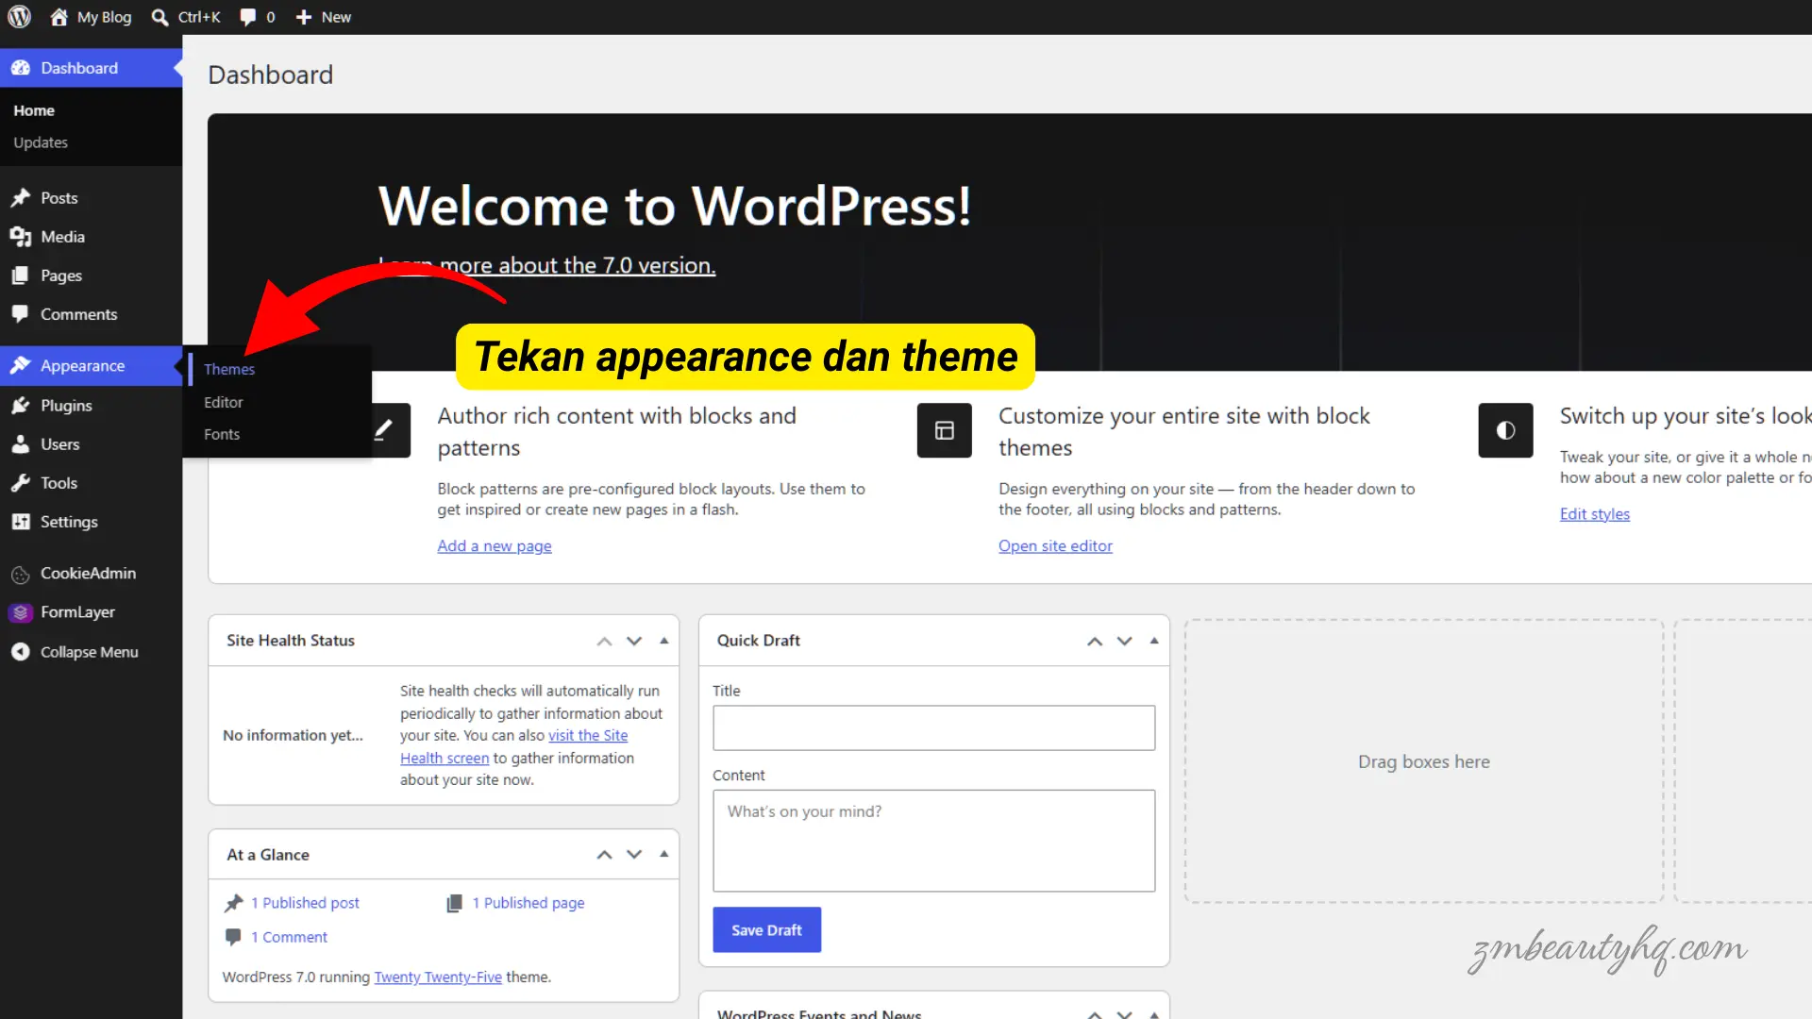Click the Dashboard gauge icon in the sidebar

coord(20,68)
